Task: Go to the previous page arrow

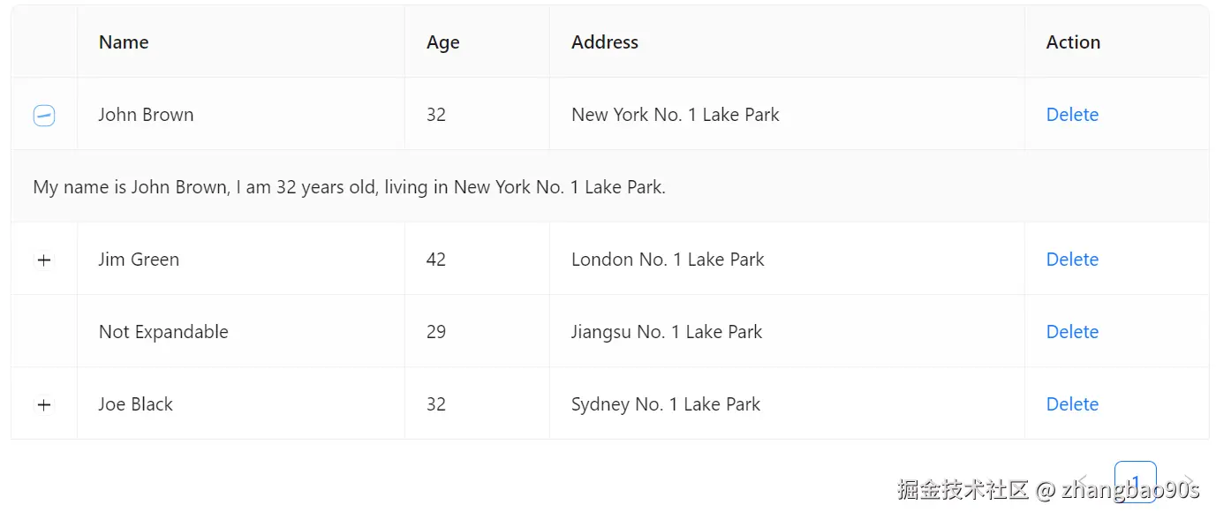Action: point(1084,482)
